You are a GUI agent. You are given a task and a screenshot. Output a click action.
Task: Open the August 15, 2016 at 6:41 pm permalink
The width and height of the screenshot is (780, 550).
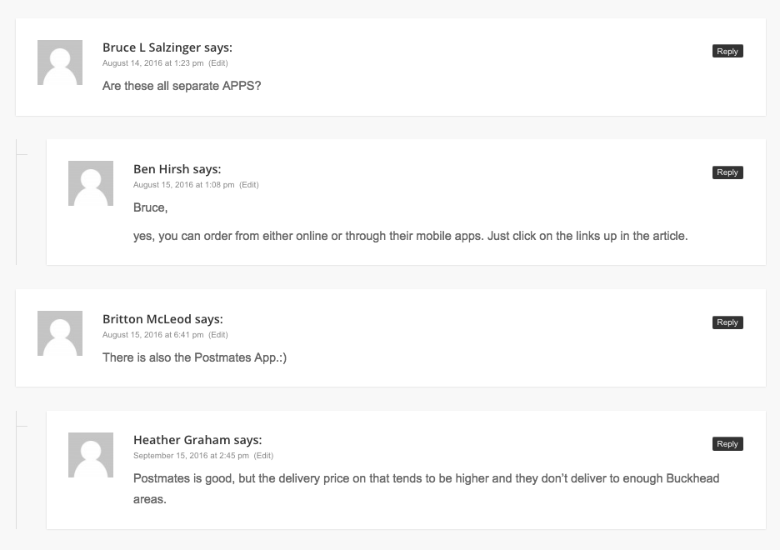152,335
